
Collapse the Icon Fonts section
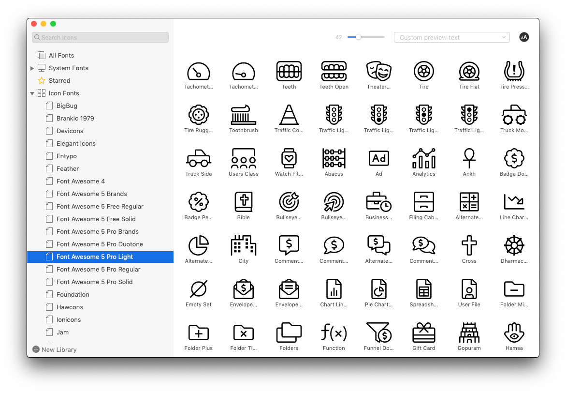[32, 93]
